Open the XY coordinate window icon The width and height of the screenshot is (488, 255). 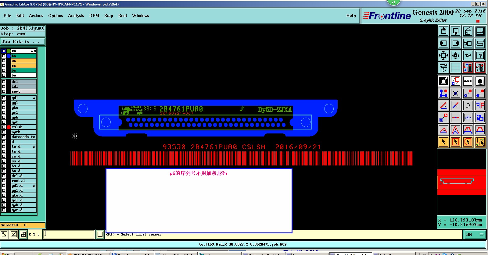[x=480, y=31]
